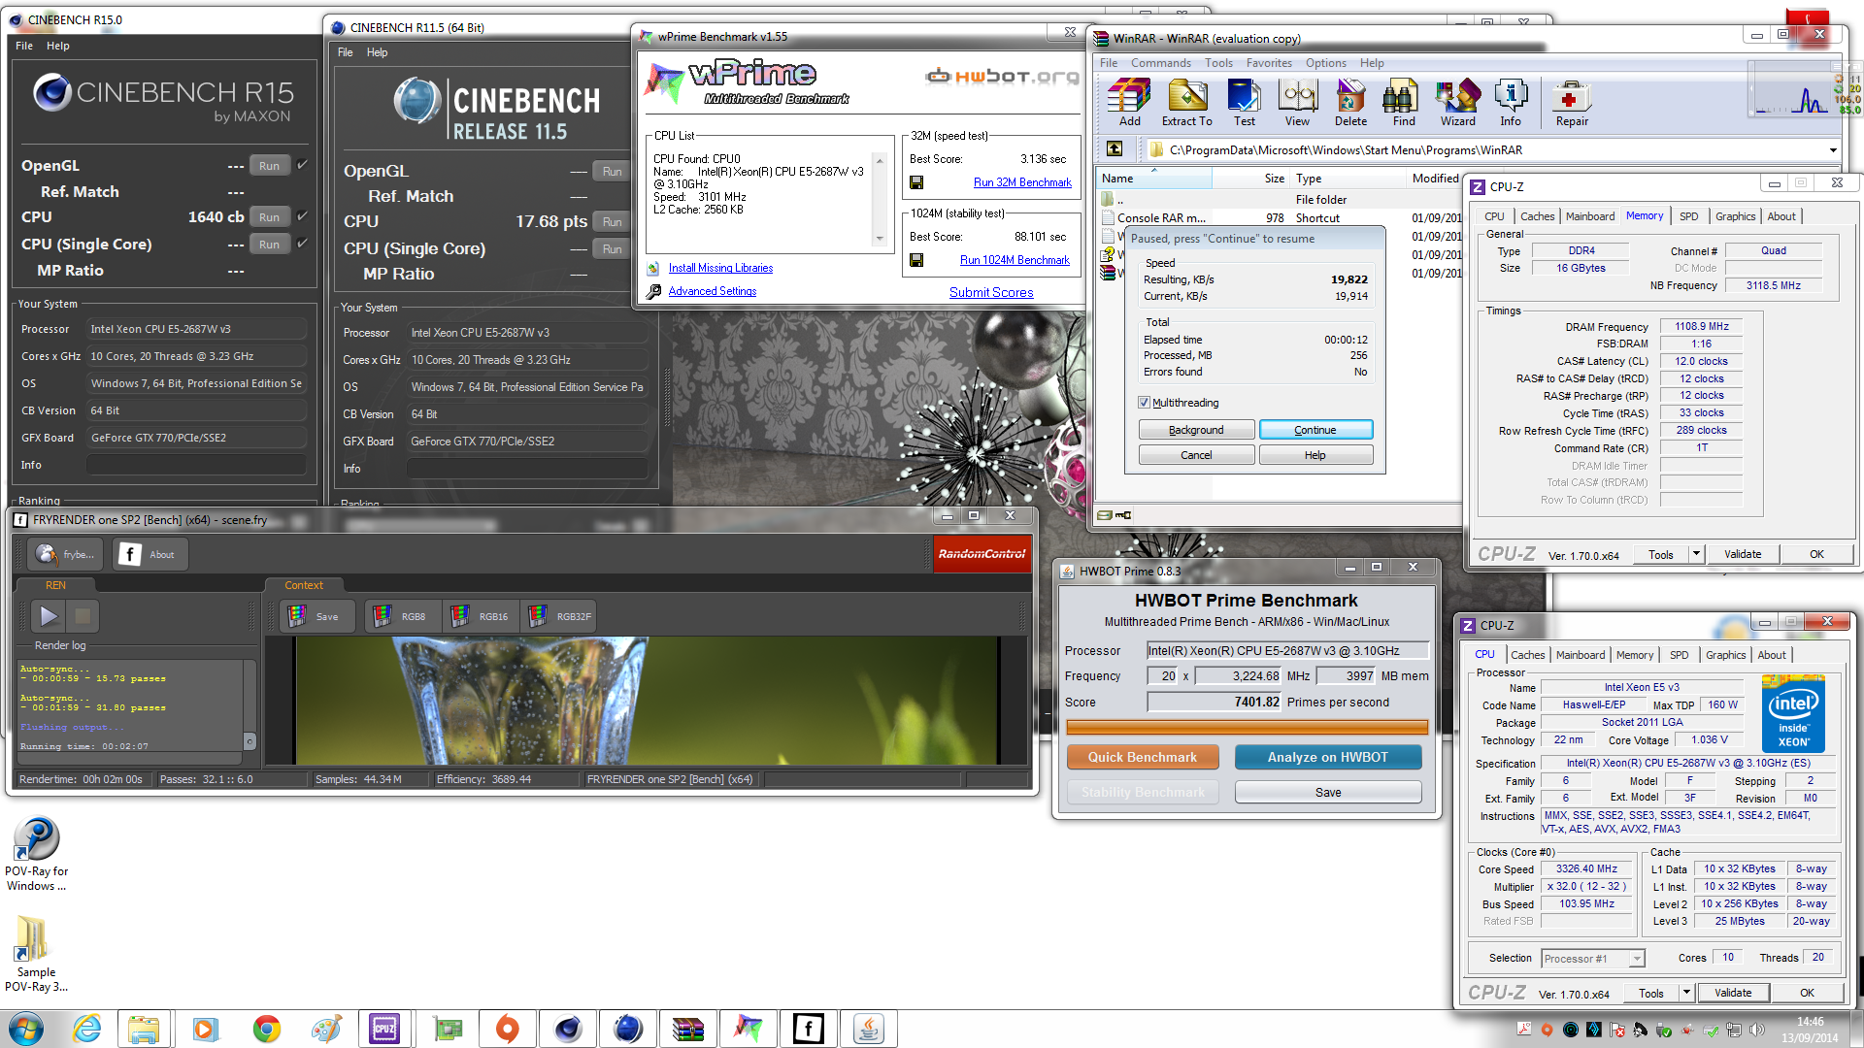Viewport: 1864px width, 1048px height.
Task: Open the WinRAR Wizard tool
Action: 1457,104
